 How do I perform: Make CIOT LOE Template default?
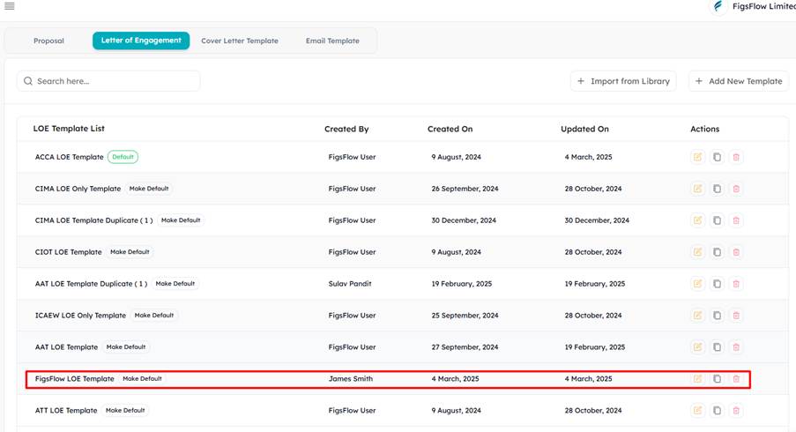(x=130, y=252)
